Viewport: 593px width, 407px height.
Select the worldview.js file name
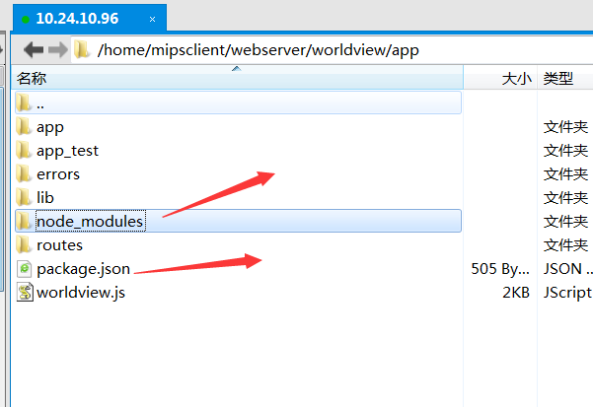81,293
